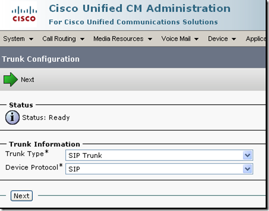Click the Next button at bottom
Image resolution: width=269 pixels, height=211 pixels.
[22, 196]
